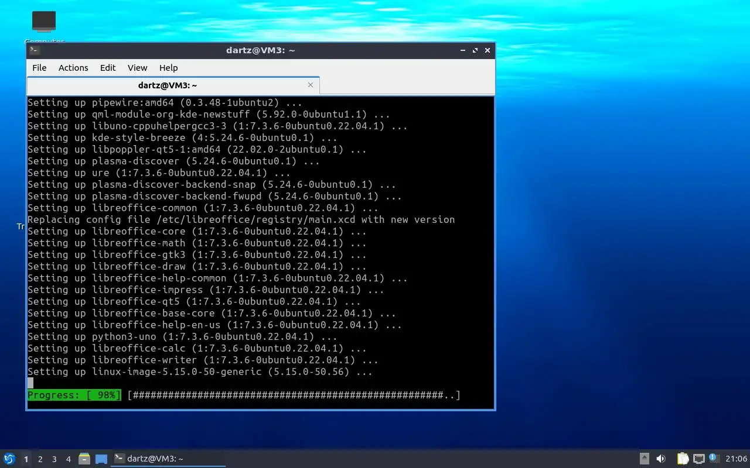Click the 'Setting up libreoffice-help-en-us' line

[x=214, y=325]
